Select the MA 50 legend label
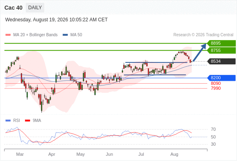This screenshot has width=237, height=161. tap(76, 35)
